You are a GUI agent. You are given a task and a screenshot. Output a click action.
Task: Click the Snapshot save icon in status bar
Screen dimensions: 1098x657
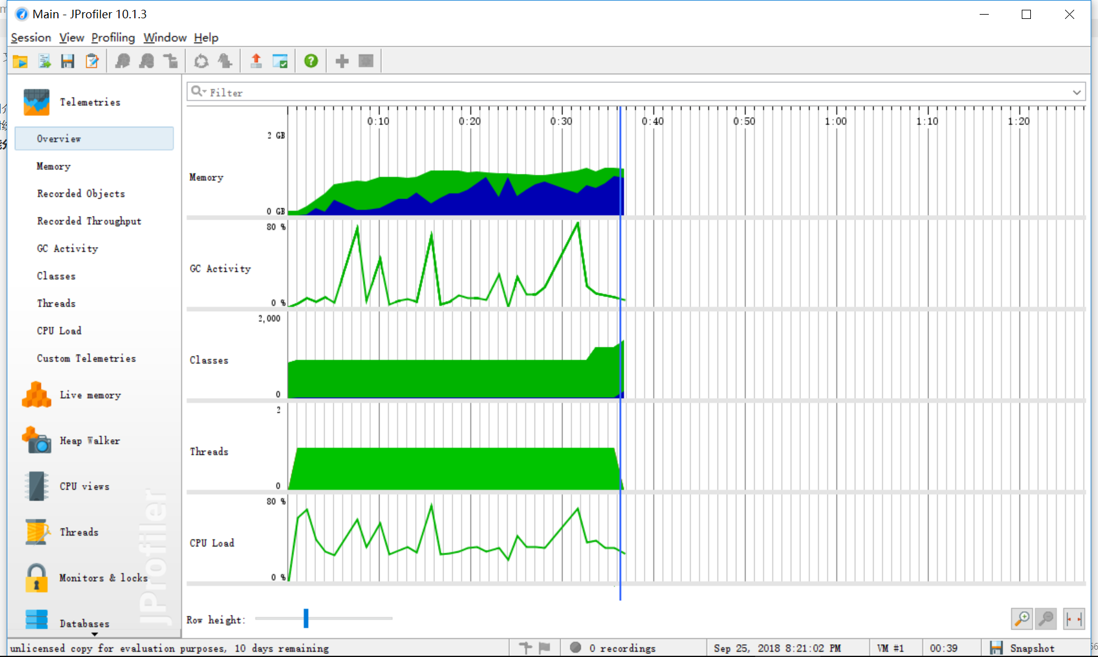click(996, 648)
